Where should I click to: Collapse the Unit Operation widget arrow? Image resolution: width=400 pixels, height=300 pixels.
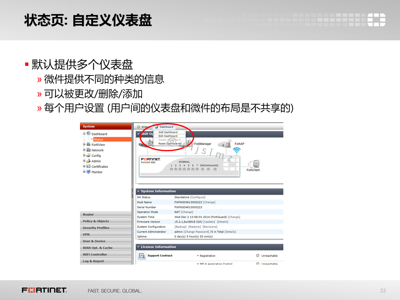(x=138, y=134)
